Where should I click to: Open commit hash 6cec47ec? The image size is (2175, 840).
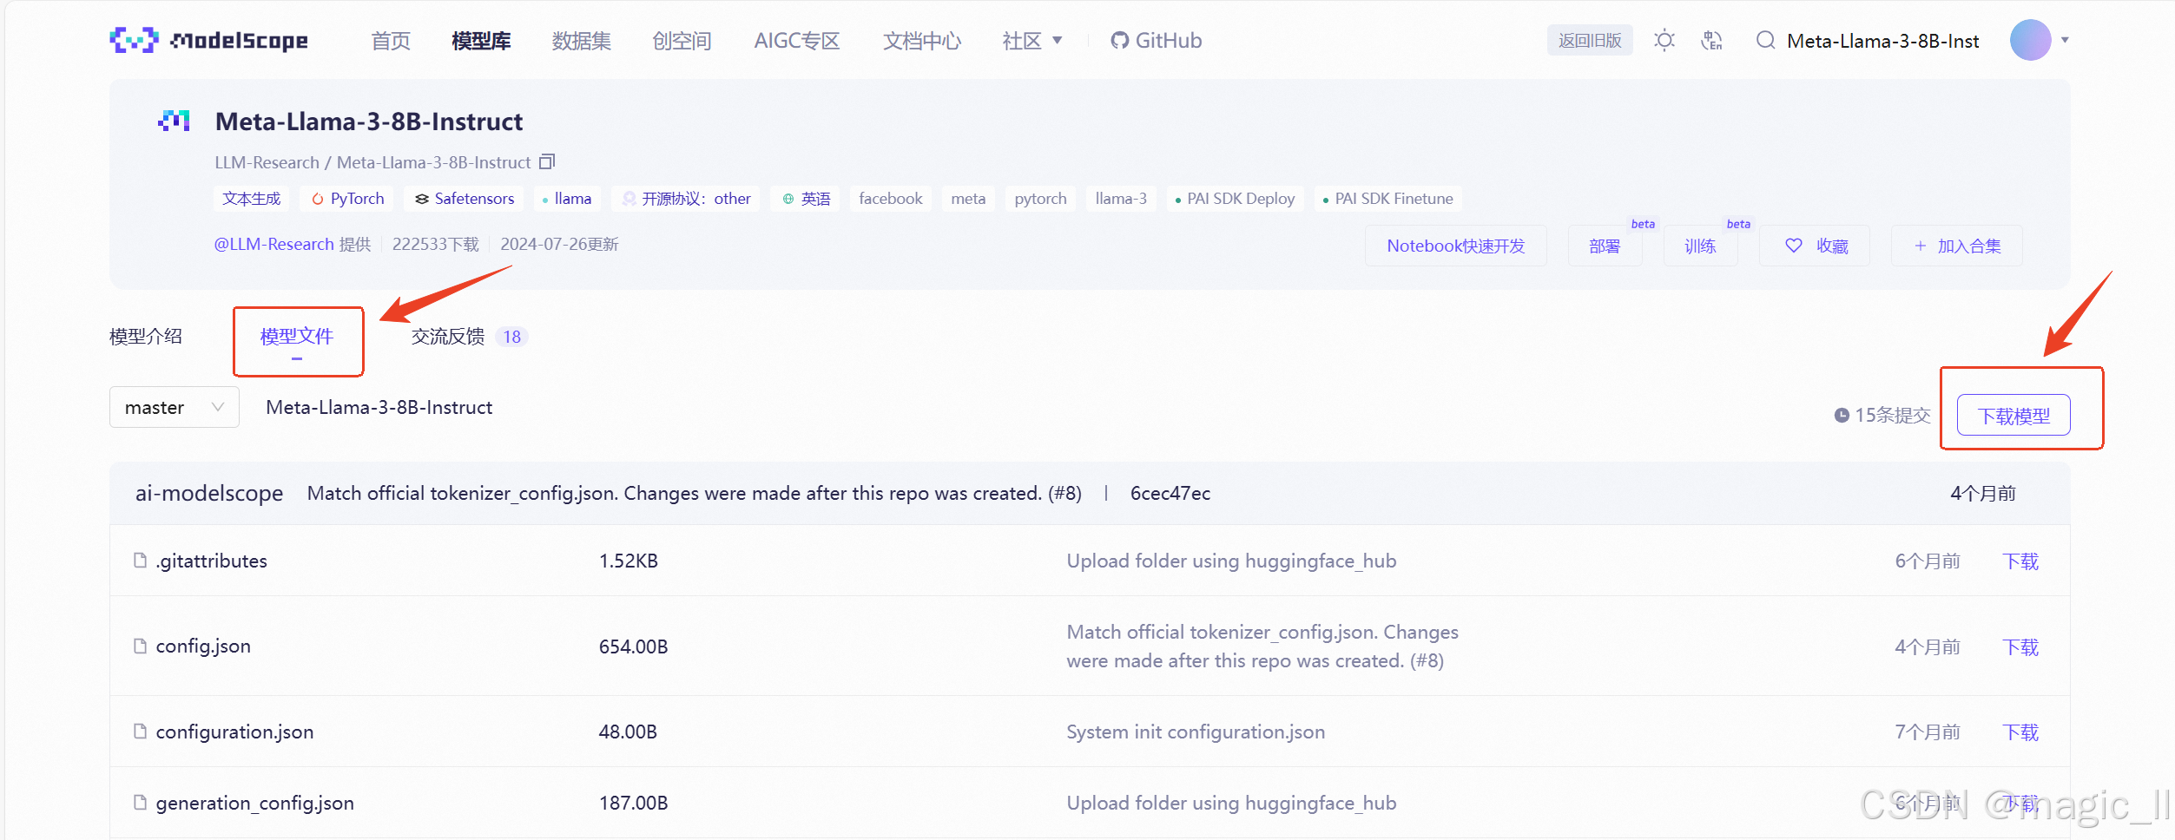coord(1170,493)
